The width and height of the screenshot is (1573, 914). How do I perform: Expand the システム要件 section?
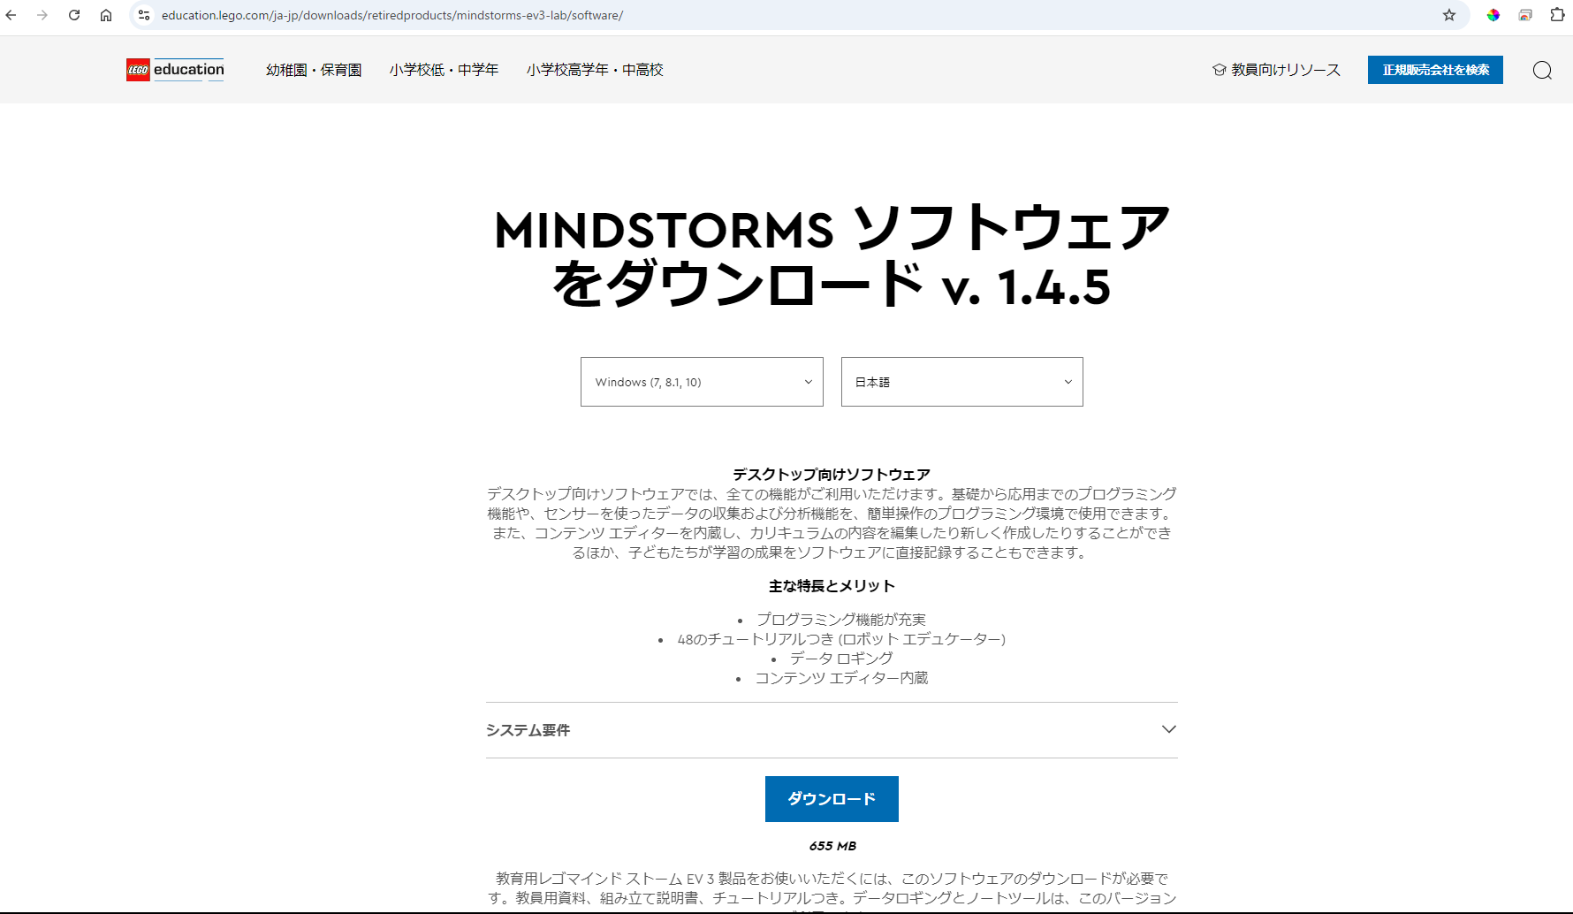coord(832,730)
